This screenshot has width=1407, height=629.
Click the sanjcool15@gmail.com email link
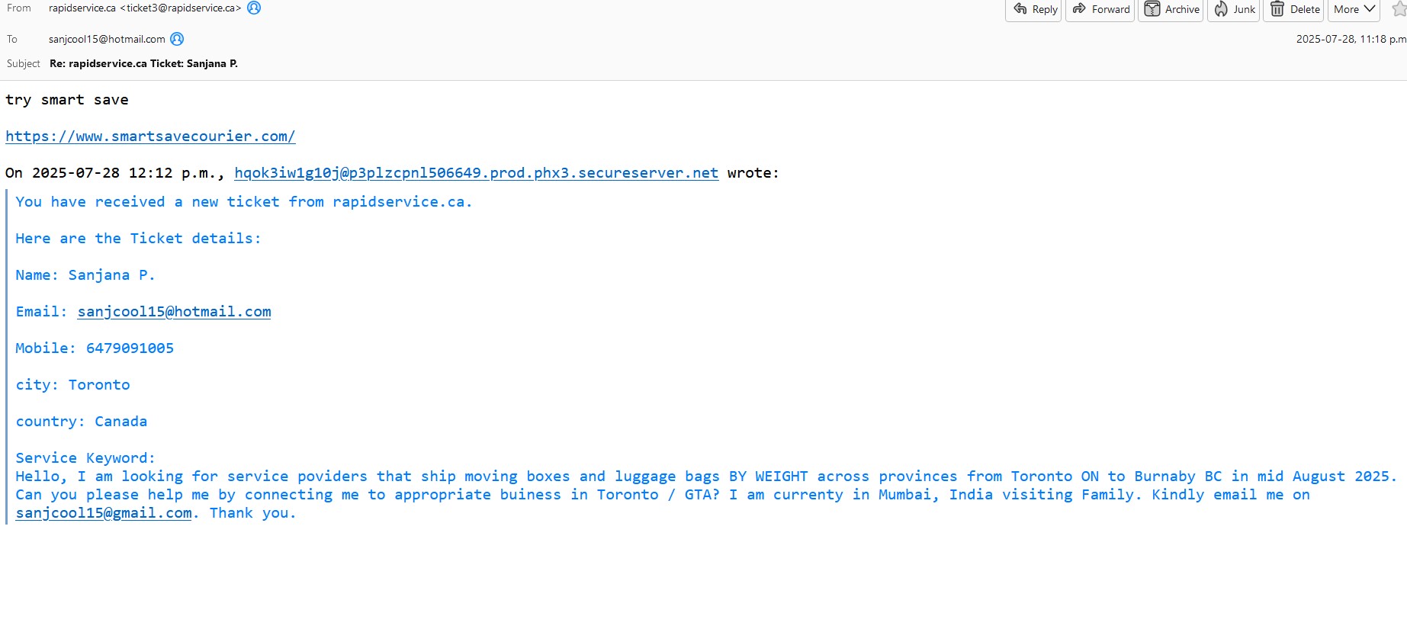pos(104,513)
